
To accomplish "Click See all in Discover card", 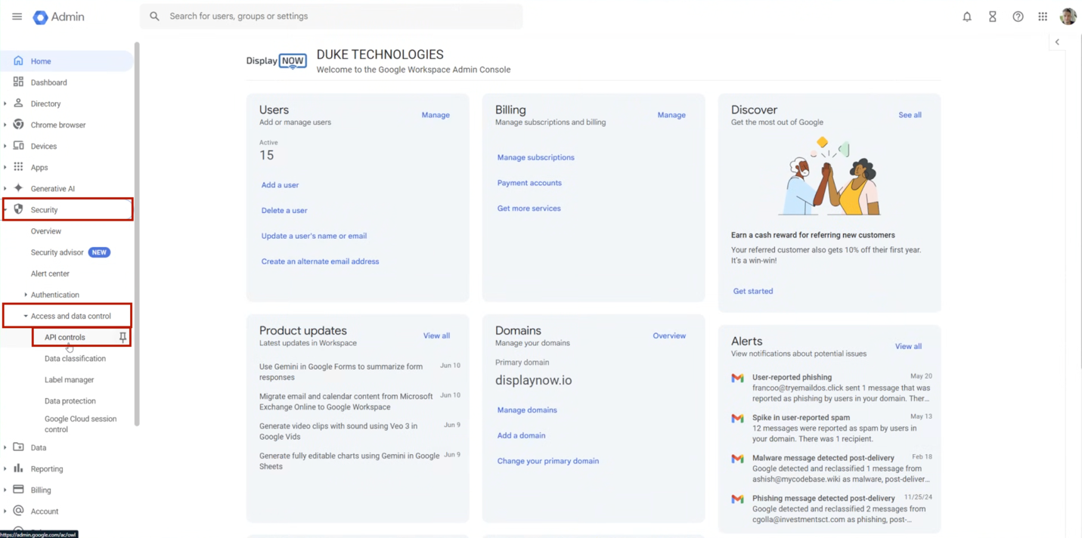I will (910, 115).
